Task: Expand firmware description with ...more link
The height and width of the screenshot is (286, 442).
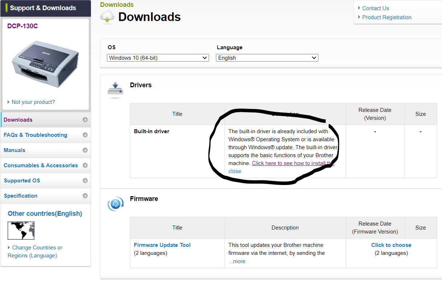Action: pos(237,261)
